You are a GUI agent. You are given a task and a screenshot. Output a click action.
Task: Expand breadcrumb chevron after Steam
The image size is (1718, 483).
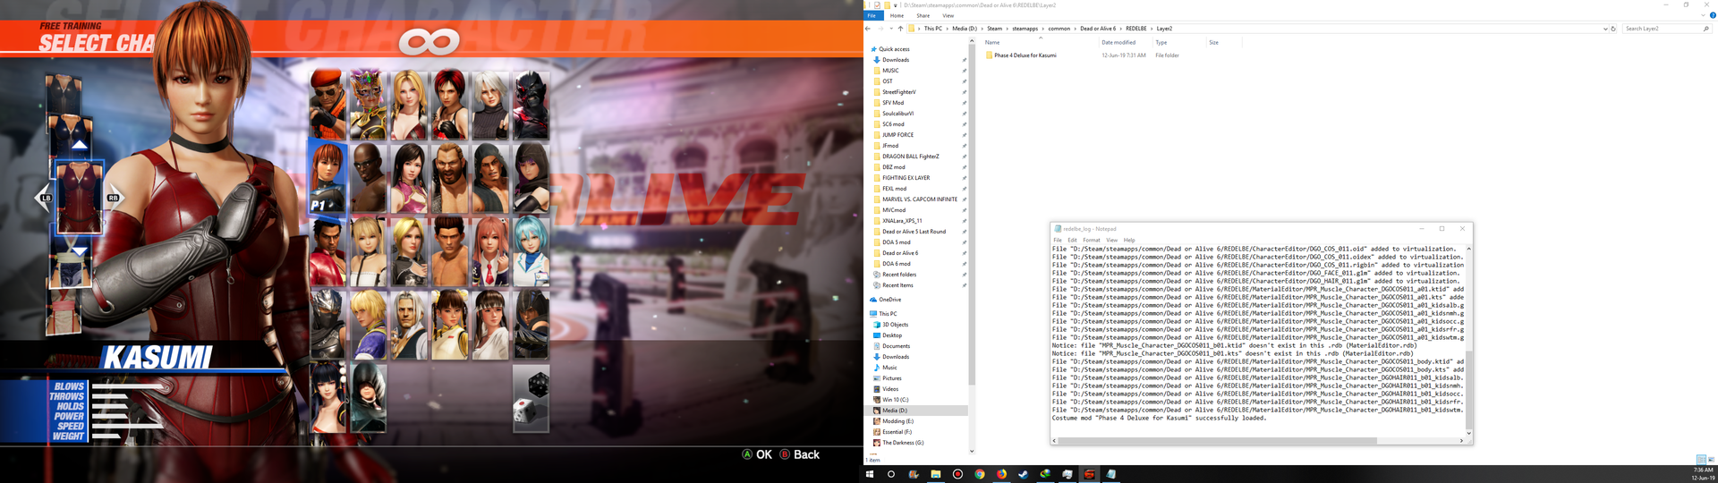click(1008, 29)
